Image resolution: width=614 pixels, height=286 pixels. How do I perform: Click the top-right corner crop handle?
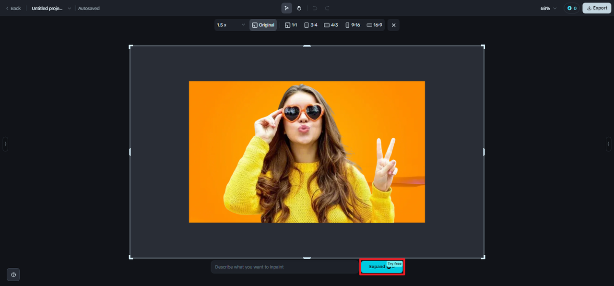tap(484, 47)
